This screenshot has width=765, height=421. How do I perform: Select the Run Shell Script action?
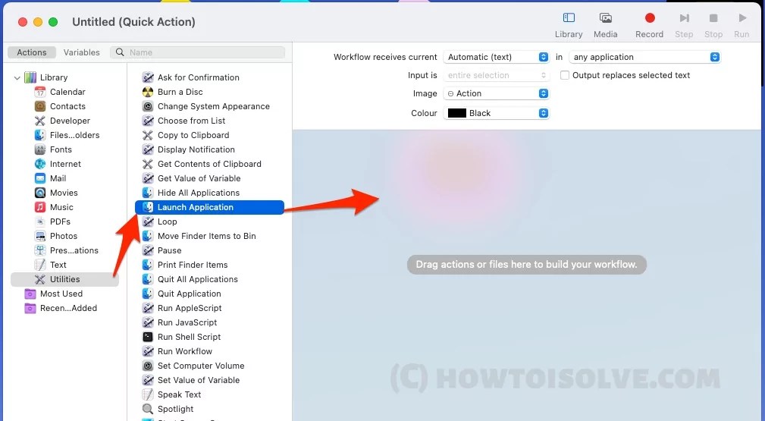pyautogui.click(x=189, y=337)
